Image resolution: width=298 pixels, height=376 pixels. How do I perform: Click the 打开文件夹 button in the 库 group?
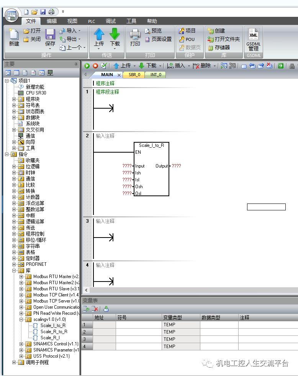(224, 39)
